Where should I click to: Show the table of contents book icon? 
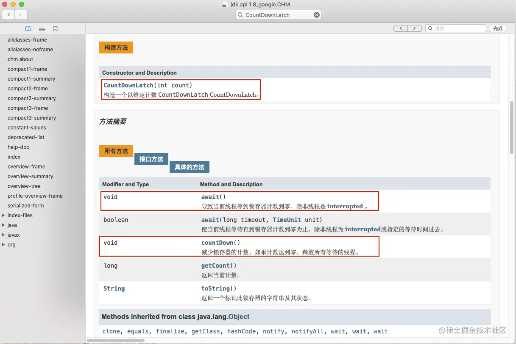click(28, 29)
